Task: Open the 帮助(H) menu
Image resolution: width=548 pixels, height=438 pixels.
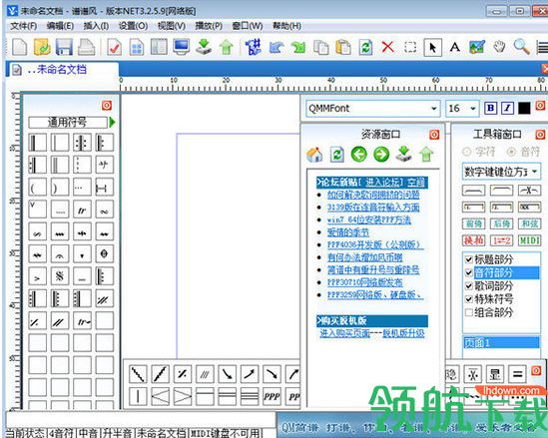Action: point(286,26)
